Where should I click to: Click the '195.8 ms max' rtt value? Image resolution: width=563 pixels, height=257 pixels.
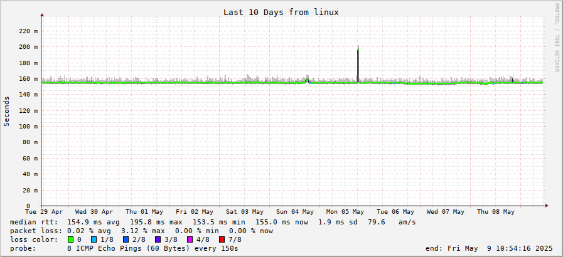(156, 223)
